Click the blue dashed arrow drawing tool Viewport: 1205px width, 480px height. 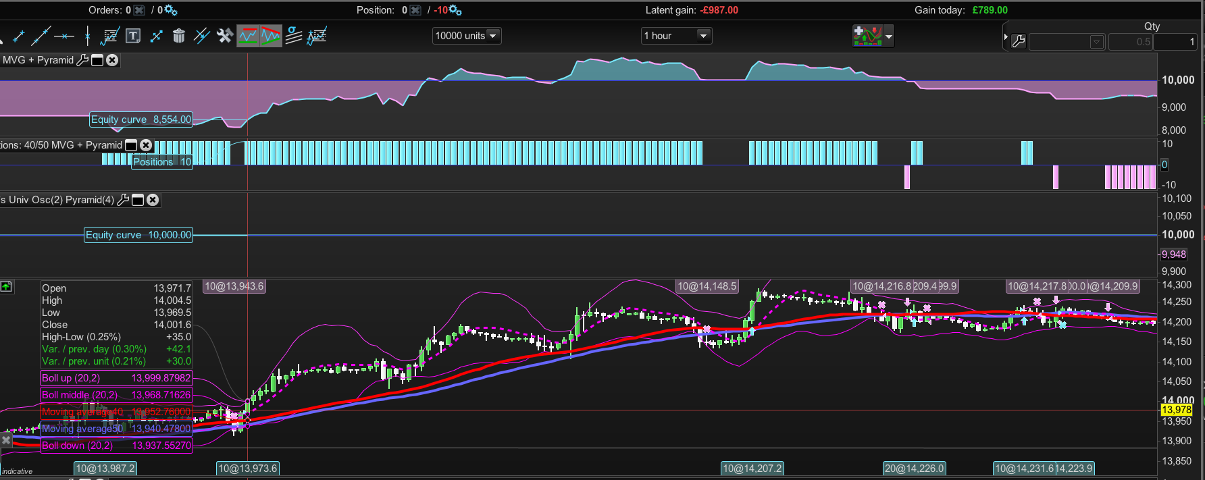pyautogui.click(x=156, y=36)
